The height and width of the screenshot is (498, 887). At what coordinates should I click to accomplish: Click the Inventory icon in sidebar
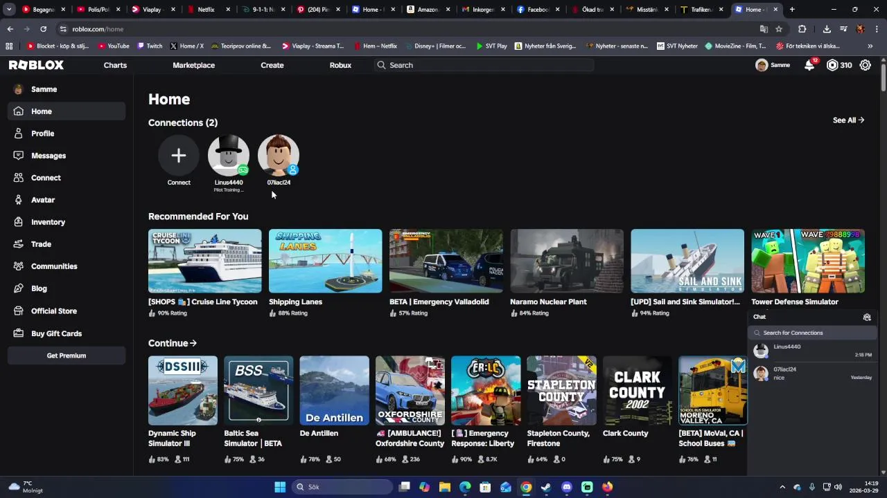click(18, 222)
